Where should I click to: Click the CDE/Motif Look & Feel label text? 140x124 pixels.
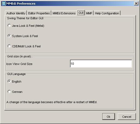pyautogui.click(x=26, y=46)
